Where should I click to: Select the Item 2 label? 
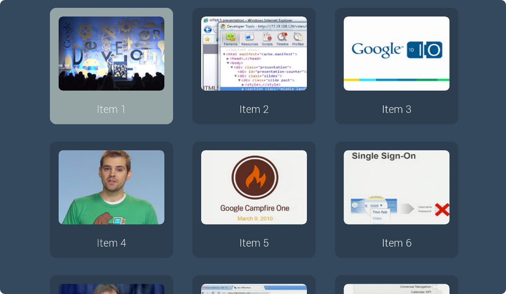(254, 109)
